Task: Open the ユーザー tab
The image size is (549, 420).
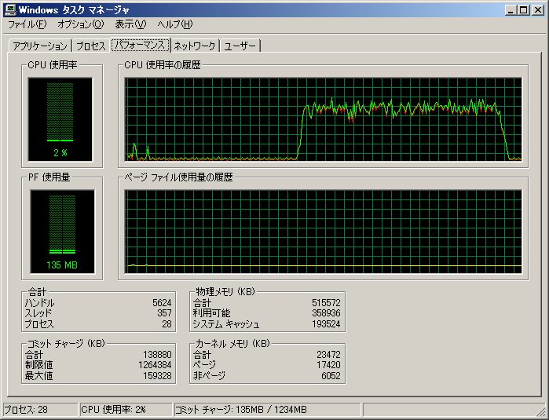Action: click(x=240, y=46)
